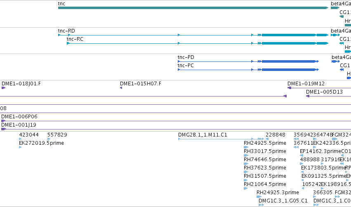Click the DMG1C.3_1.G05.C1 arrow glyphs
Image resolution: width=351 pixels, height=207 pixels.
[x=261, y=205]
